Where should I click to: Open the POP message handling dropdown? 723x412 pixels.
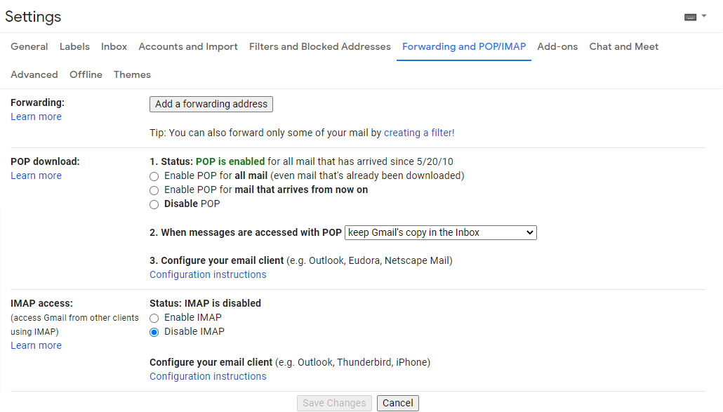pyautogui.click(x=440, y=232)
